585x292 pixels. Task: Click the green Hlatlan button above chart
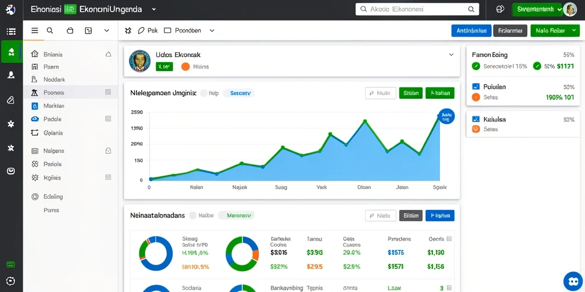[440, 93]
